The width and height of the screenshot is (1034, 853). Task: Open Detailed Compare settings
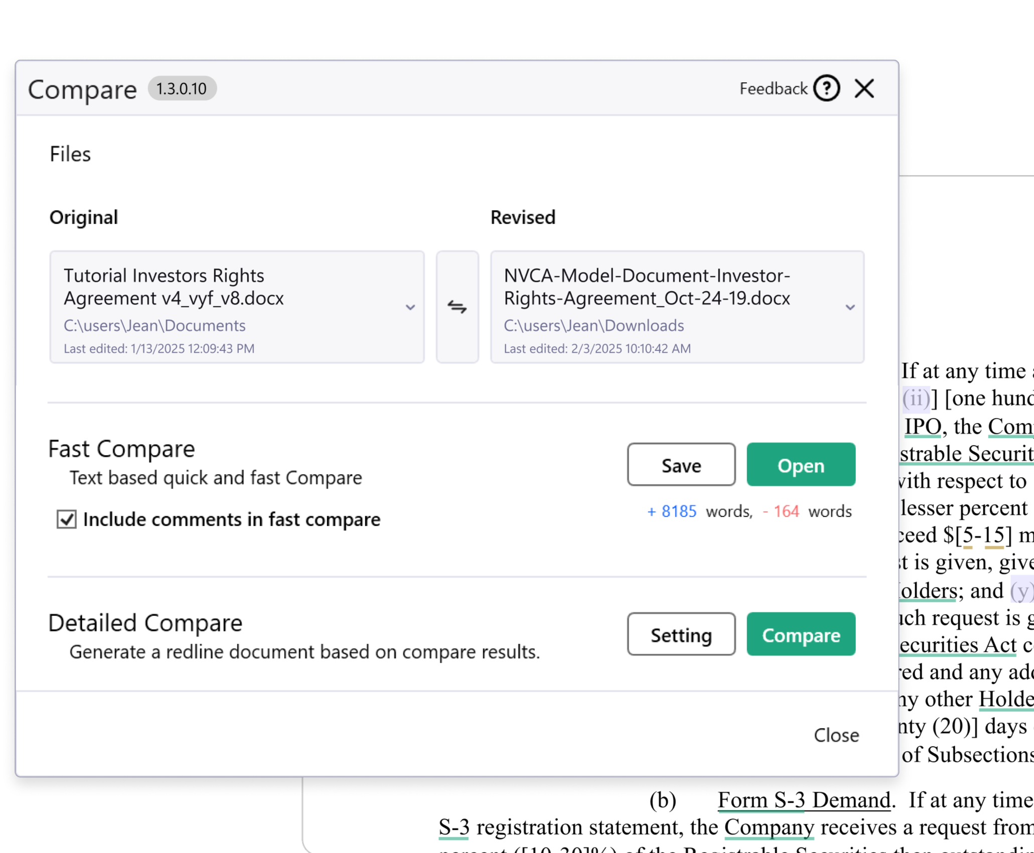point(681,634)
